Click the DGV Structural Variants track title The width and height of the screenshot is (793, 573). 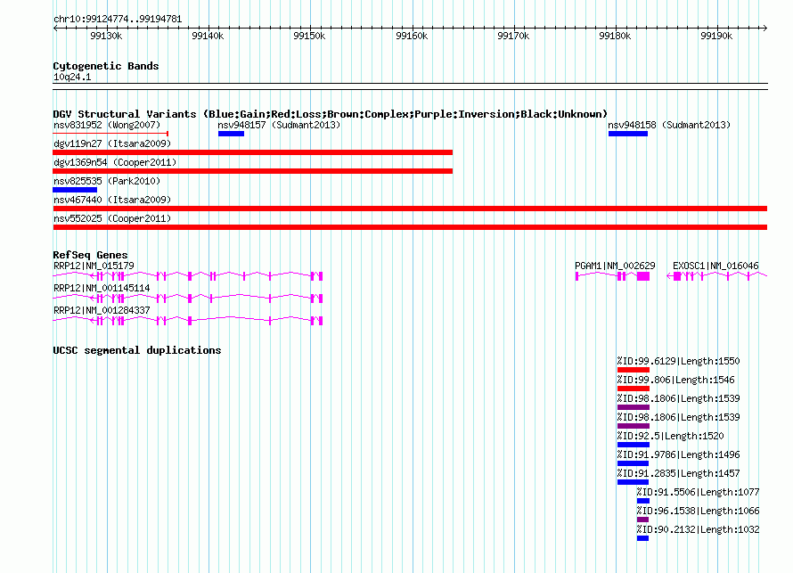[x=330, y=114]
